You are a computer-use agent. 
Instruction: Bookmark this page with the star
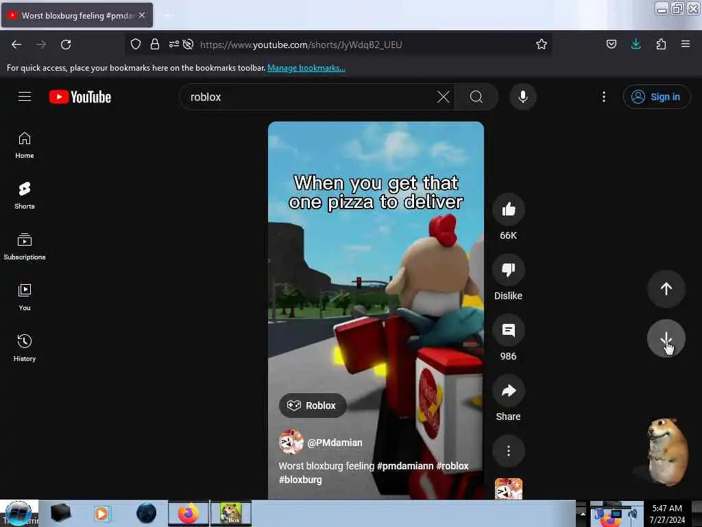542,45
